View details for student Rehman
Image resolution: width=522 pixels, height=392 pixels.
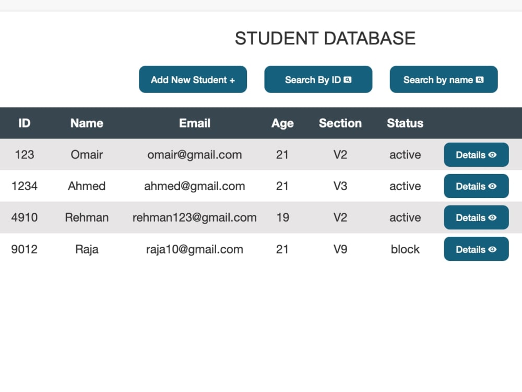point(476,217)
